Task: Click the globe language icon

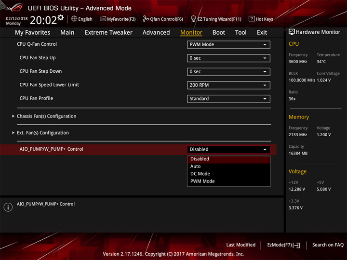Action: tap(74, 19)
